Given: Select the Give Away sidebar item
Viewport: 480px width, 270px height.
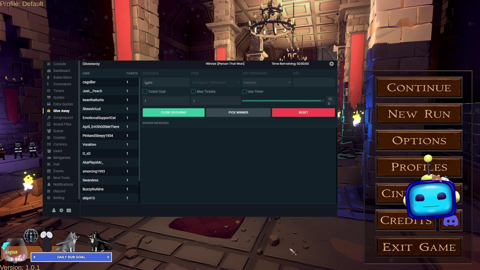Looking at the screenshot, I should coord(61,111).
